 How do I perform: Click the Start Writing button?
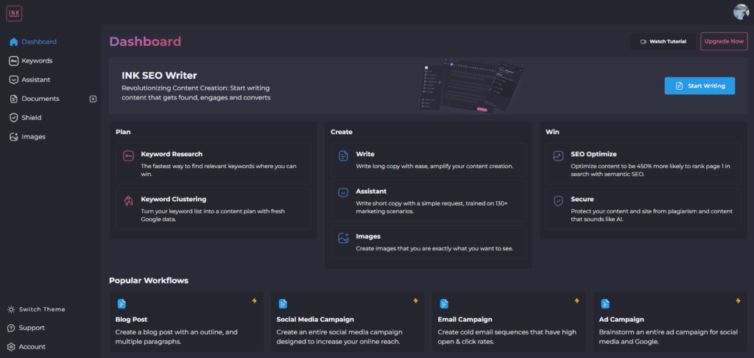700,85
